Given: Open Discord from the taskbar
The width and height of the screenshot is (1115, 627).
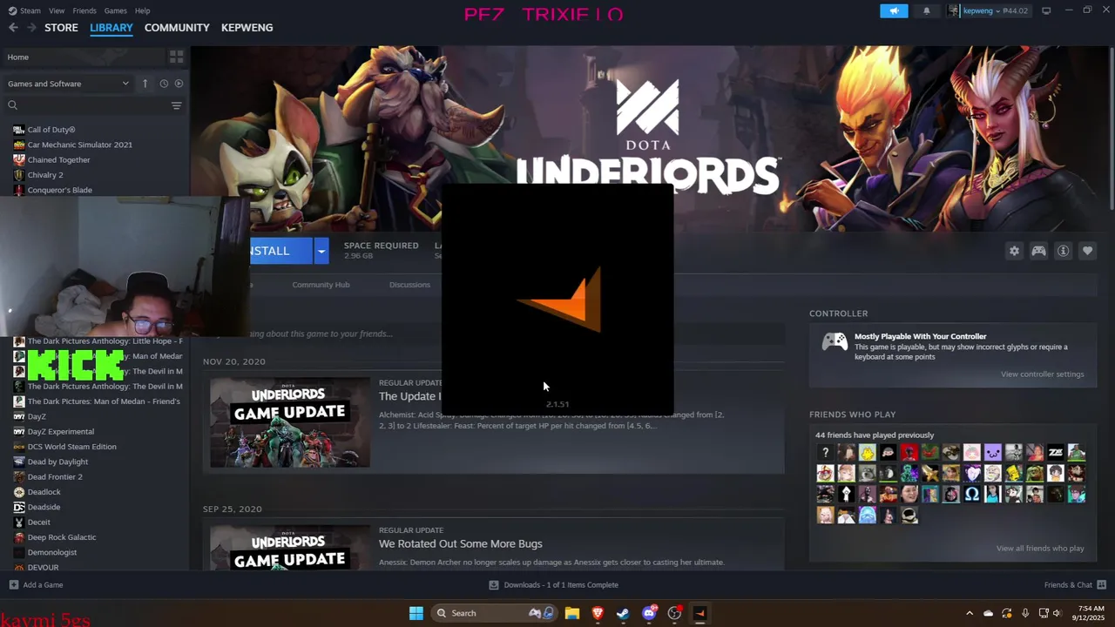Looking at the screenshot, I should (649, 613).
